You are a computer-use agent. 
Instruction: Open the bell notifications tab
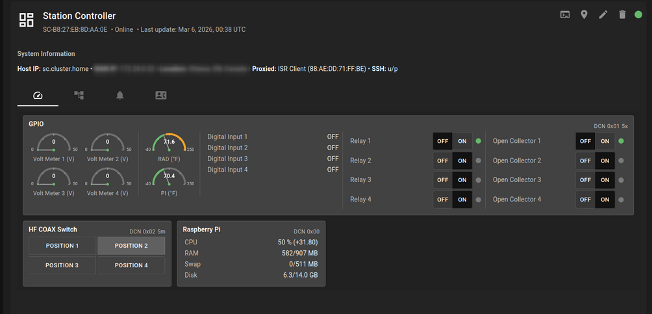pos(119,96)
